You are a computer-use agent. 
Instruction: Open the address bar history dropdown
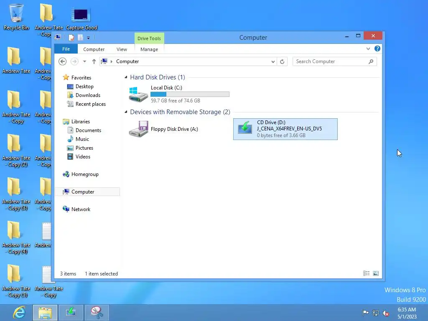coord(273,62)
